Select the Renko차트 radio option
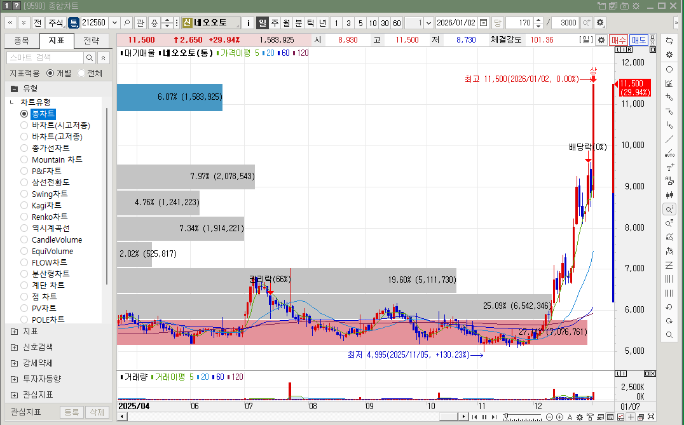The image size is (684, 425). pyautogui.click(x=24, y=217)
